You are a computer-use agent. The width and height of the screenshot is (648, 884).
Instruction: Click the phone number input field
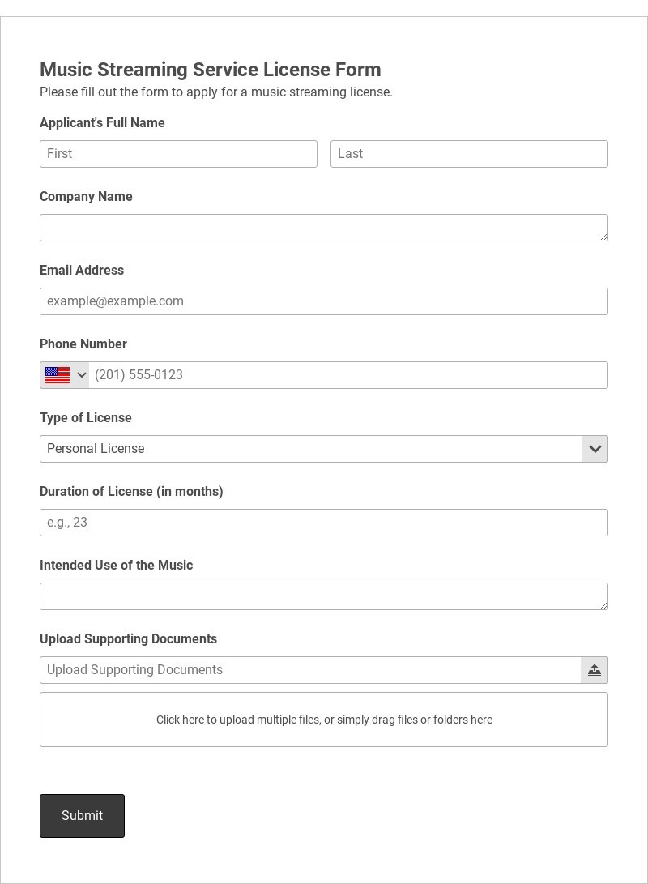[348, 375]
